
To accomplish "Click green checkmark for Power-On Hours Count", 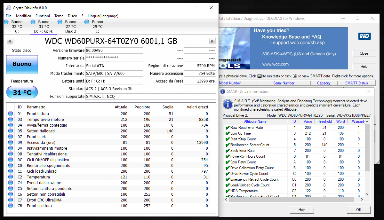I will [228, 156].
